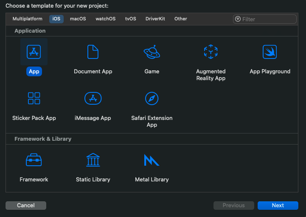This screenshot has width=306, height=217.
Task: Click the Next button
Action: tap(278, 206)
